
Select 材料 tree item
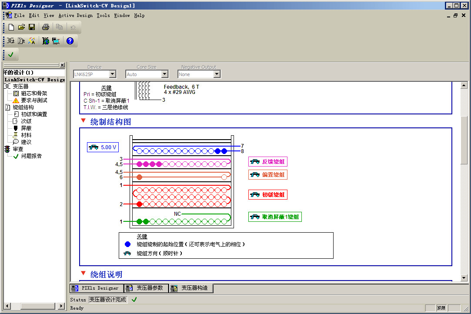tap(26, 135)
